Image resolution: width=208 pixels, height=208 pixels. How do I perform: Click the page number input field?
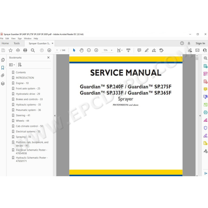(x=57, y=50)
